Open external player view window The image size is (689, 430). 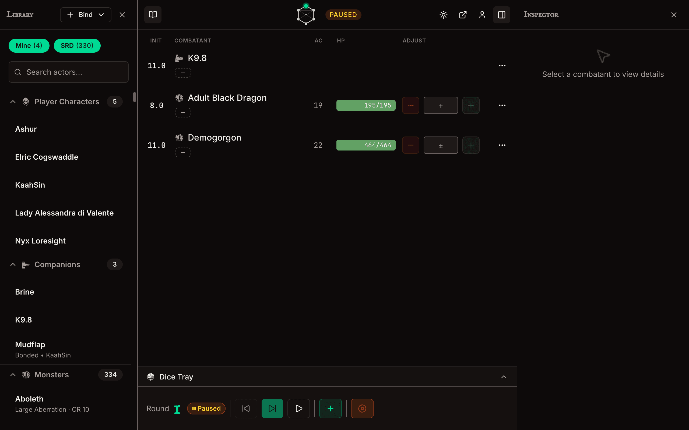point(463,15)
